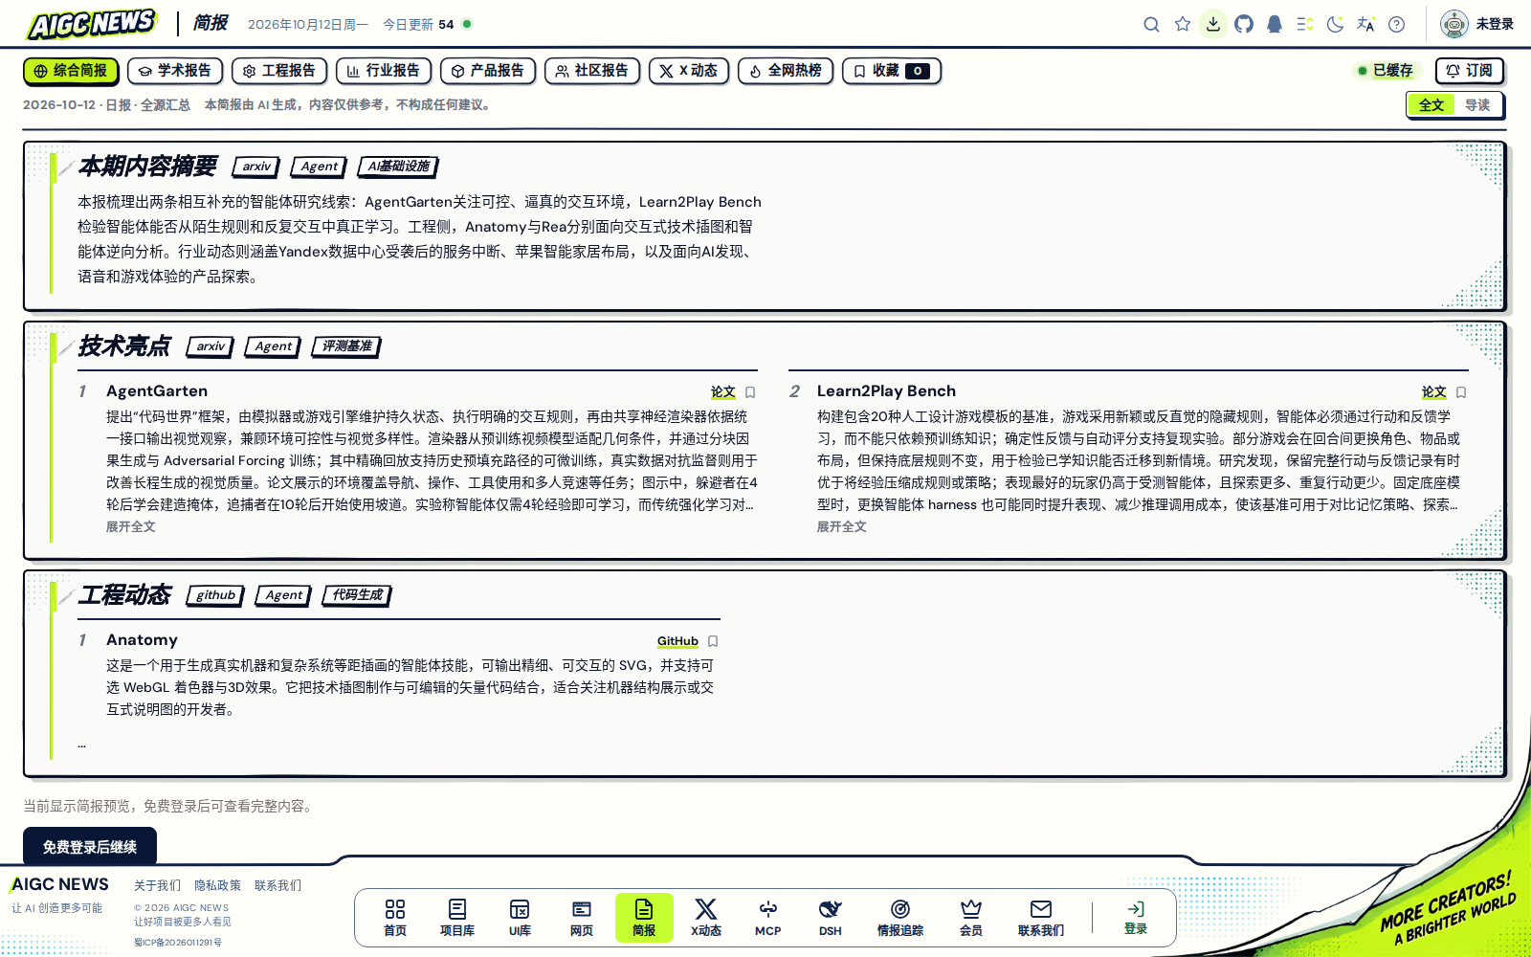Open the 隐私政策 footer link
This screenshot has height=957, width=1531.
coord(218,885)
